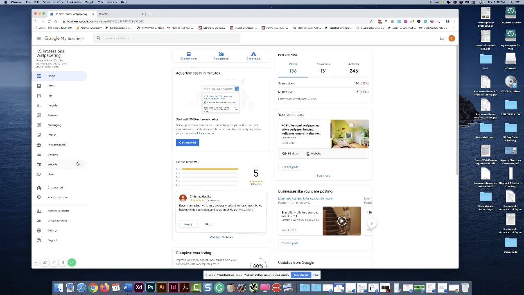Viewport: 524px width, 295px height.
Task: Select the Activity performance tab
Action: tap(354, 68)
